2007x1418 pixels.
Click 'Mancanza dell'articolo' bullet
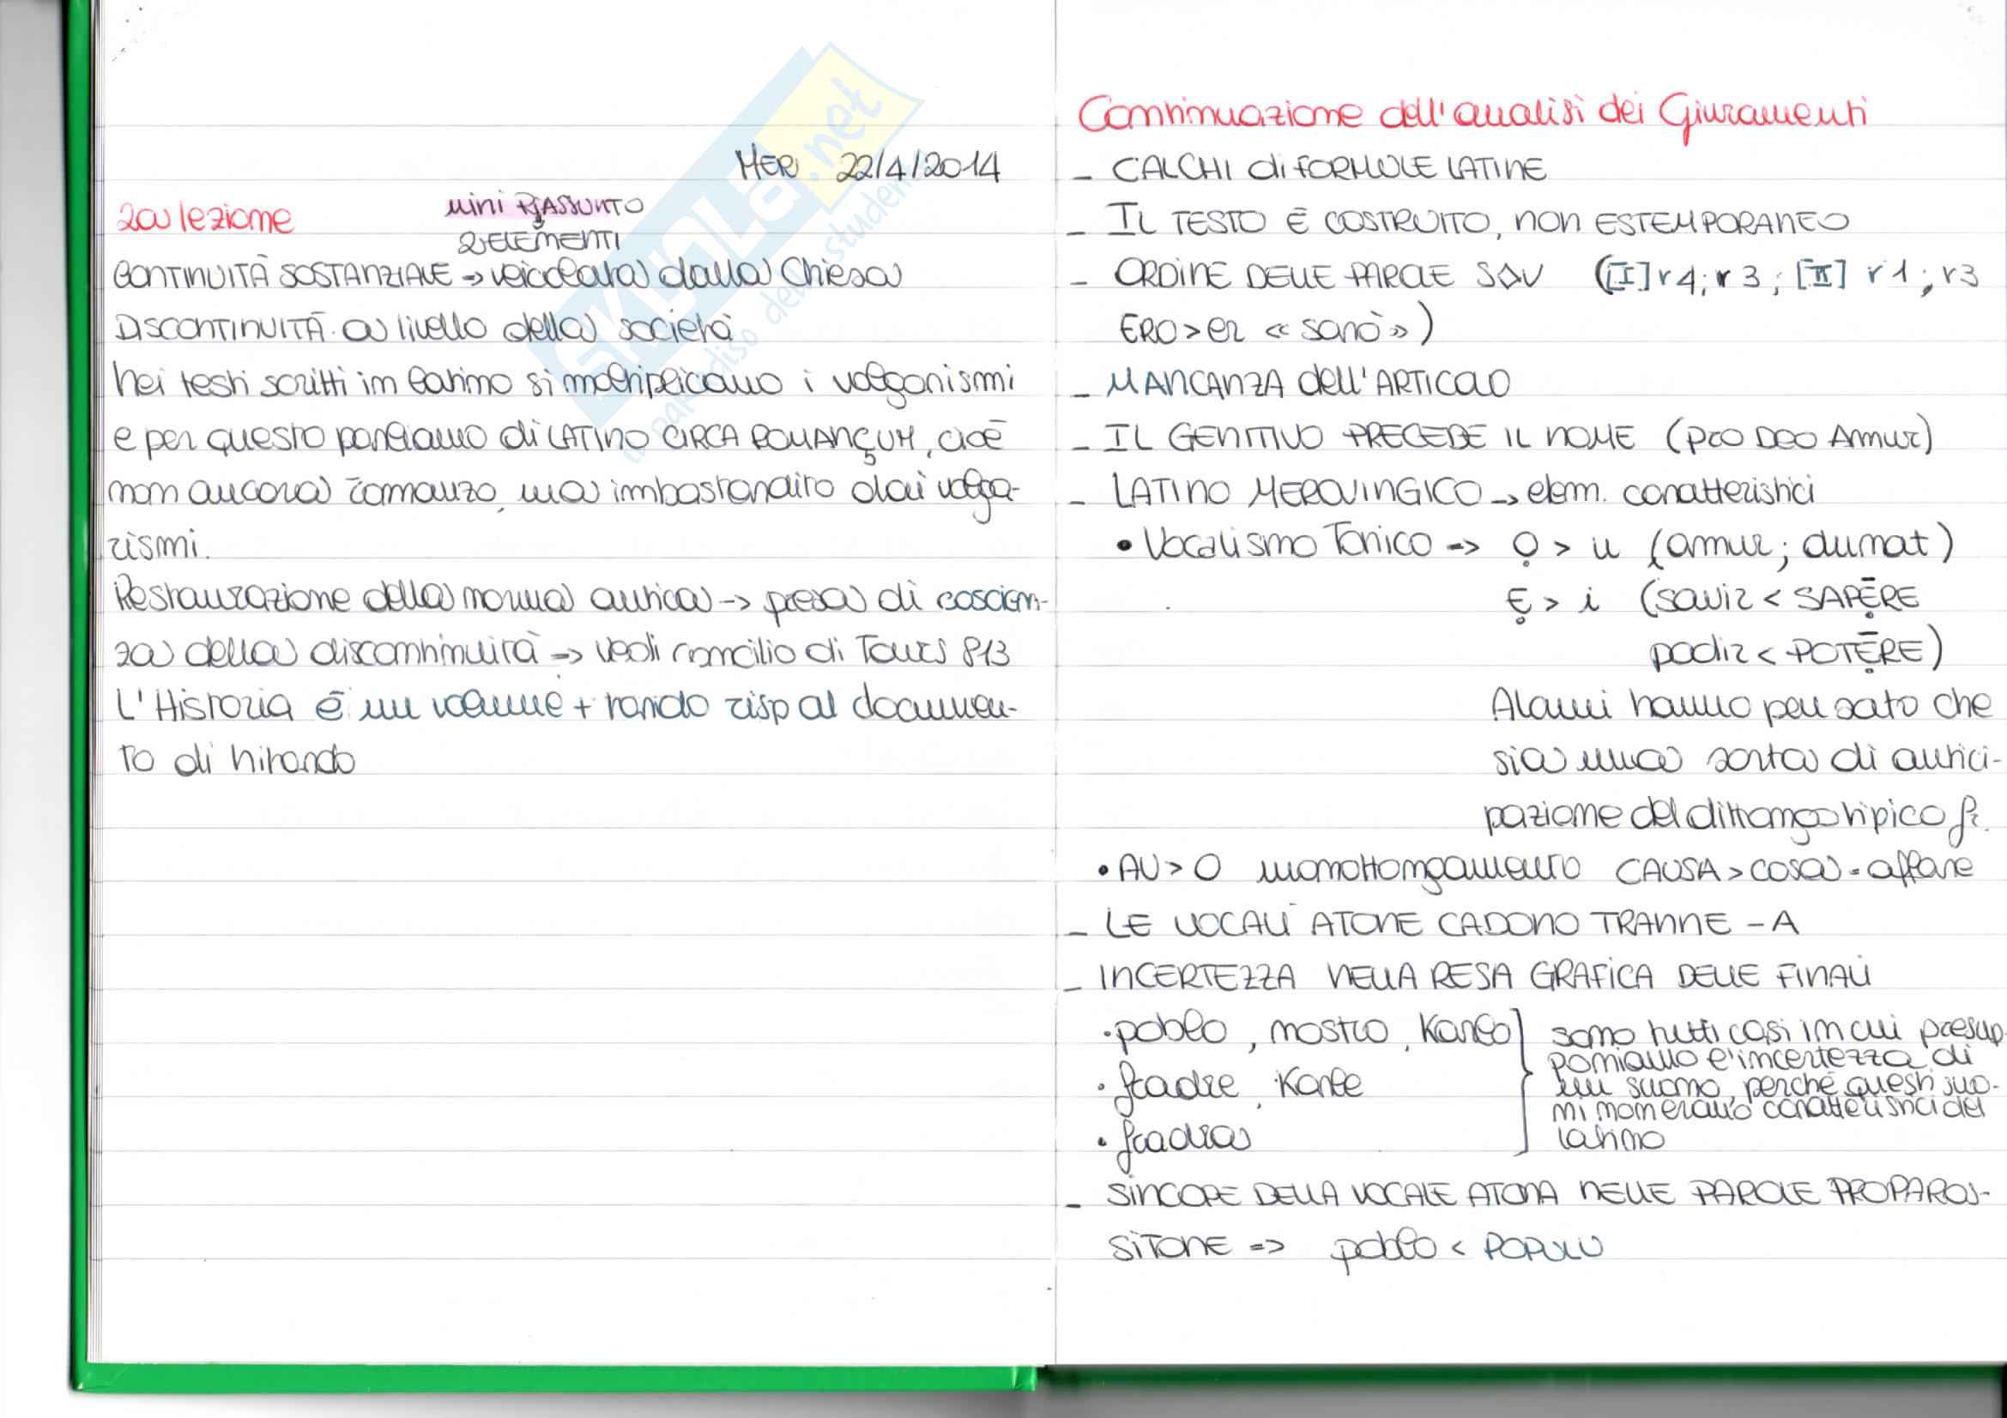pos(1307,384)
